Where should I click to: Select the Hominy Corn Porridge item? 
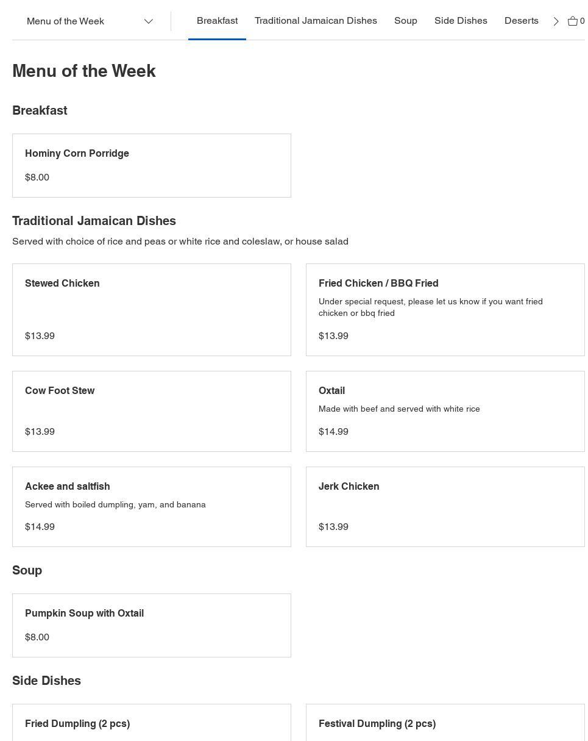click(x=152, y=165)
